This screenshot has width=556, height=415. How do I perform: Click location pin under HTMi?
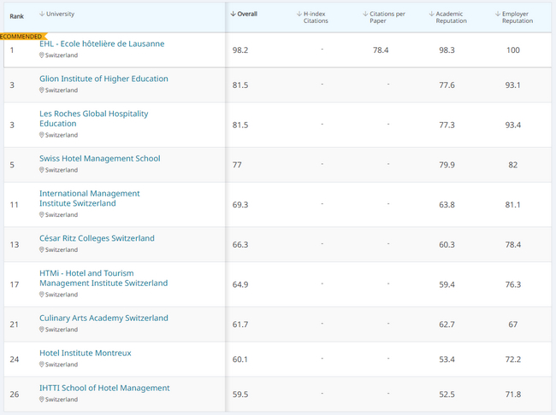(42, 295)
